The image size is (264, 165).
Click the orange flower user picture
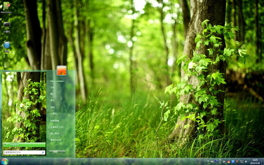click(62, 70)
